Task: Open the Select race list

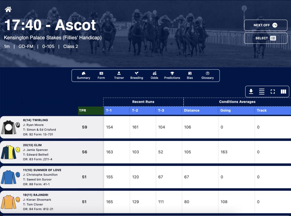Action: [266, 38]
